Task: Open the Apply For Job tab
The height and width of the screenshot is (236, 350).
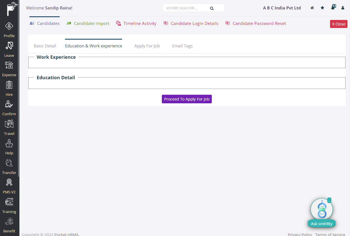Action: click(147, 46)
